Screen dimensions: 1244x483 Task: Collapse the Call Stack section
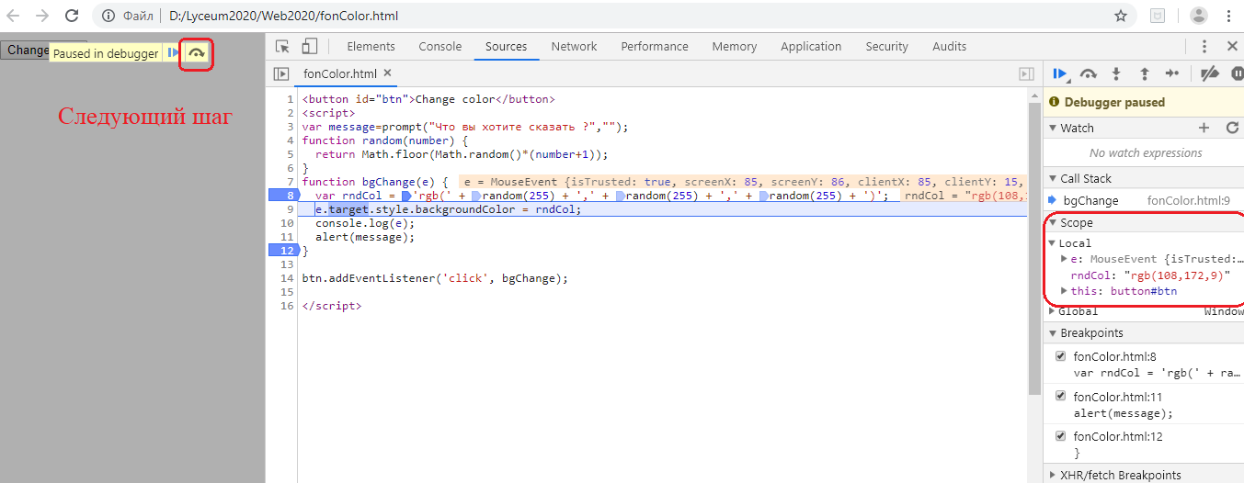coord(1054,179)
